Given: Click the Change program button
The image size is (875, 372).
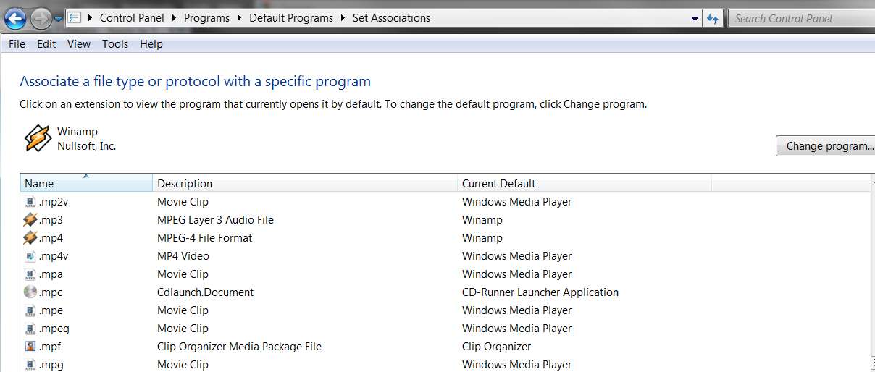Looking at the screenshot, I should tap(825, 145).
